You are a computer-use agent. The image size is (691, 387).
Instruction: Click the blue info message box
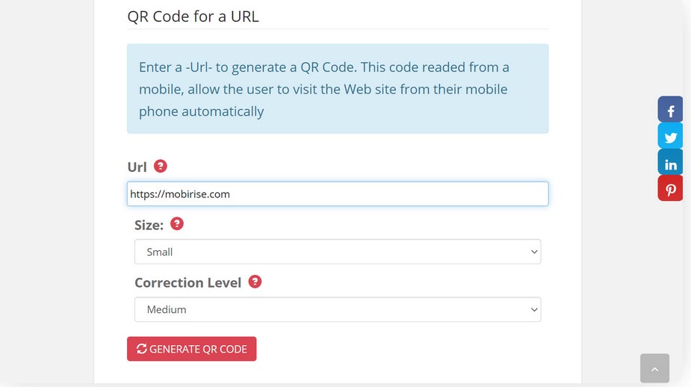[338, 89]
